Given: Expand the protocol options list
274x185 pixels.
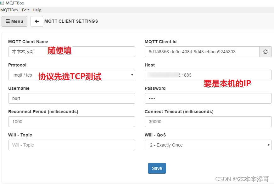Looking at the screenshot, I should pos(132,75).
